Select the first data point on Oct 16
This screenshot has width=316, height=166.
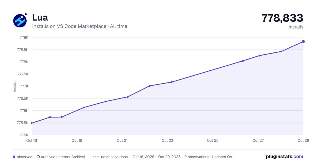32,123
